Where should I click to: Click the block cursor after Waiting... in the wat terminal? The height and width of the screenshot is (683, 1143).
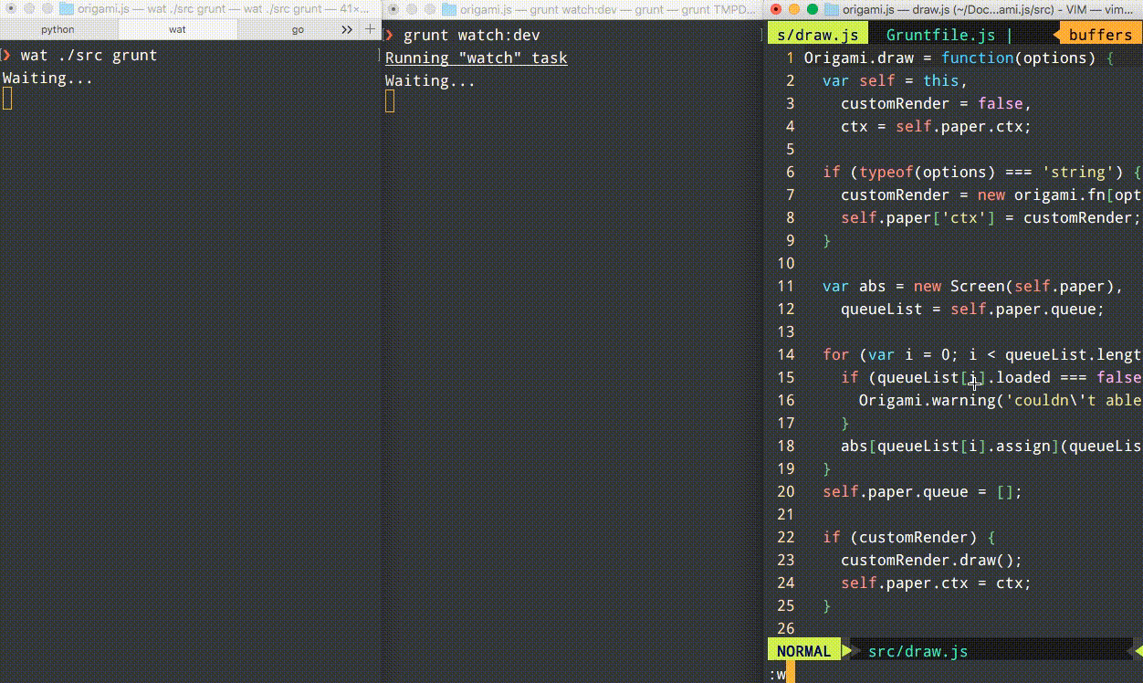[7, 99]
